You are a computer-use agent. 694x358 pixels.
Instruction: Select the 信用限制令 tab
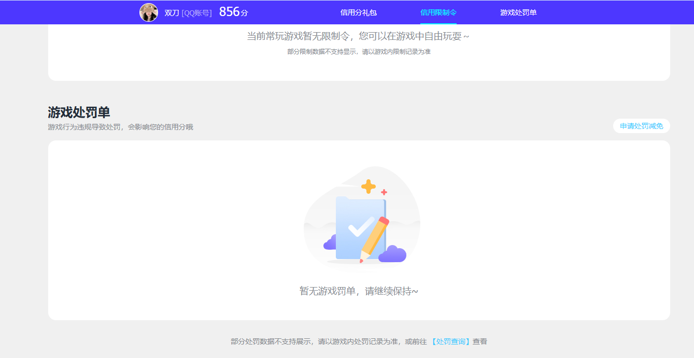pyautogui.click(x=438, y=12)
